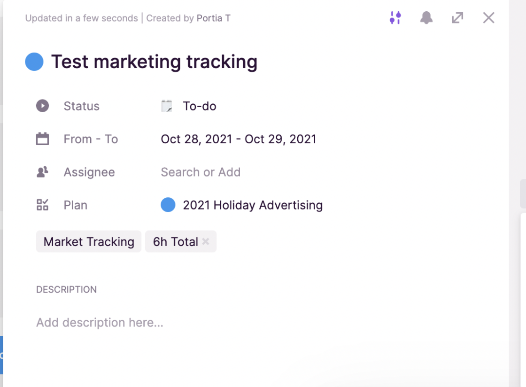Click the plan's blue color dot
The height and width of the screenshot is (387, 526).
168,205
